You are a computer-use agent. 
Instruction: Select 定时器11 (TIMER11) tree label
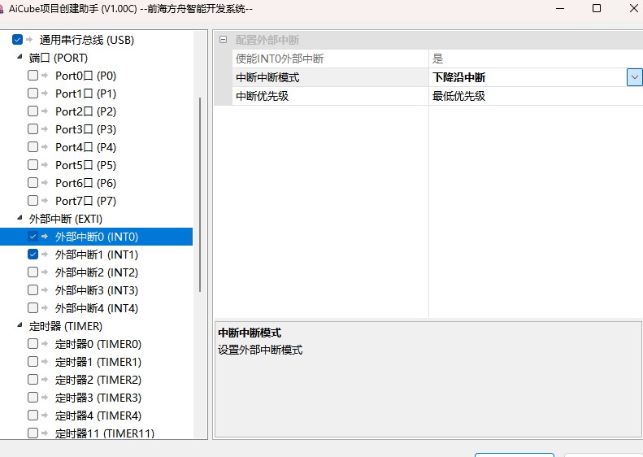tap(105, 433)
